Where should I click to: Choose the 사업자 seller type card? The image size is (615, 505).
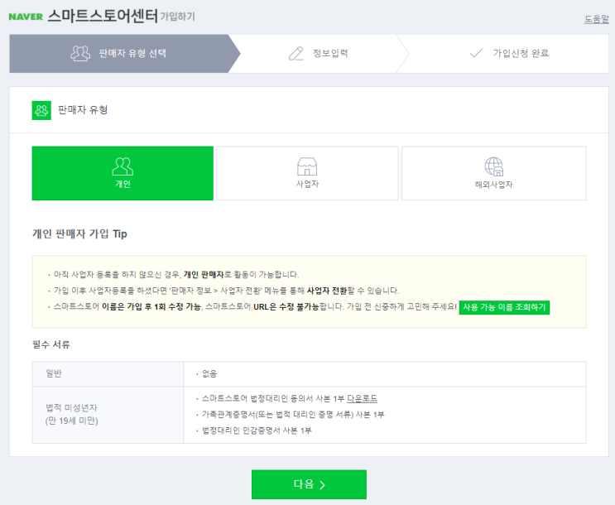tap(308, 173)
